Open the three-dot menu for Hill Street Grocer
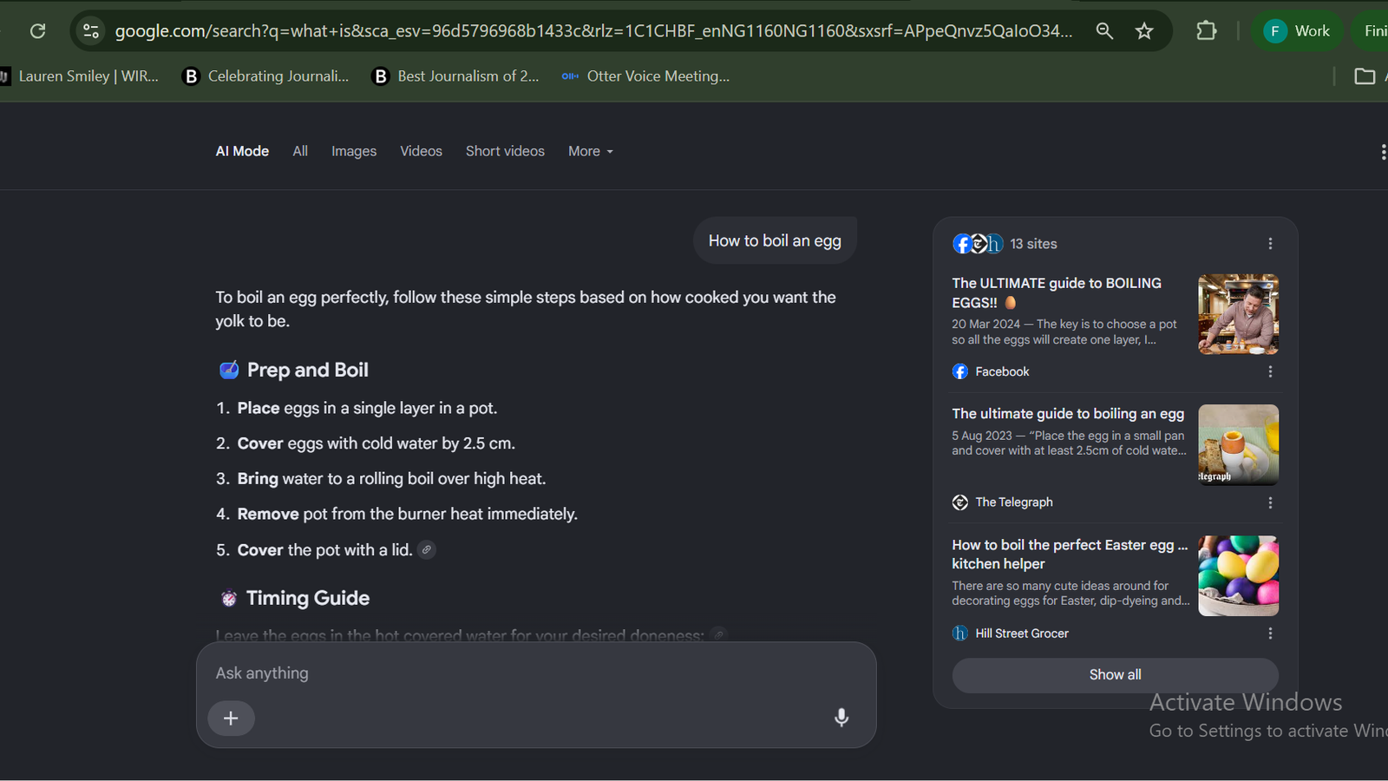 (x=1270, y=633)
